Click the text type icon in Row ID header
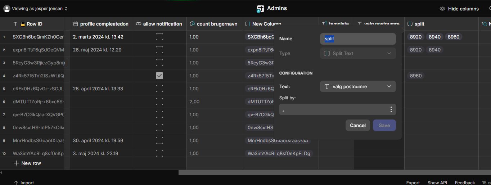Screen dimensions: 491x185 [15, 24]
